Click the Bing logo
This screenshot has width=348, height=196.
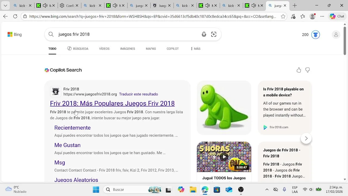tap(15, 35)
